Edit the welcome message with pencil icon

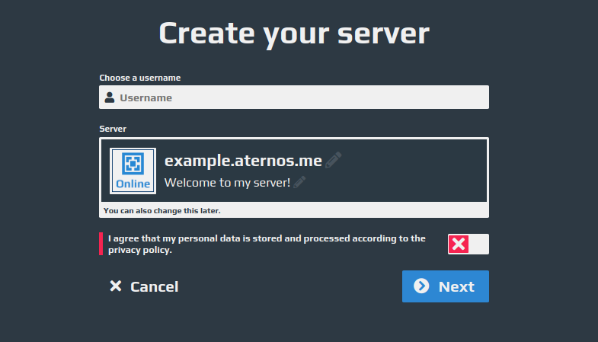click(x=299, y=182)
